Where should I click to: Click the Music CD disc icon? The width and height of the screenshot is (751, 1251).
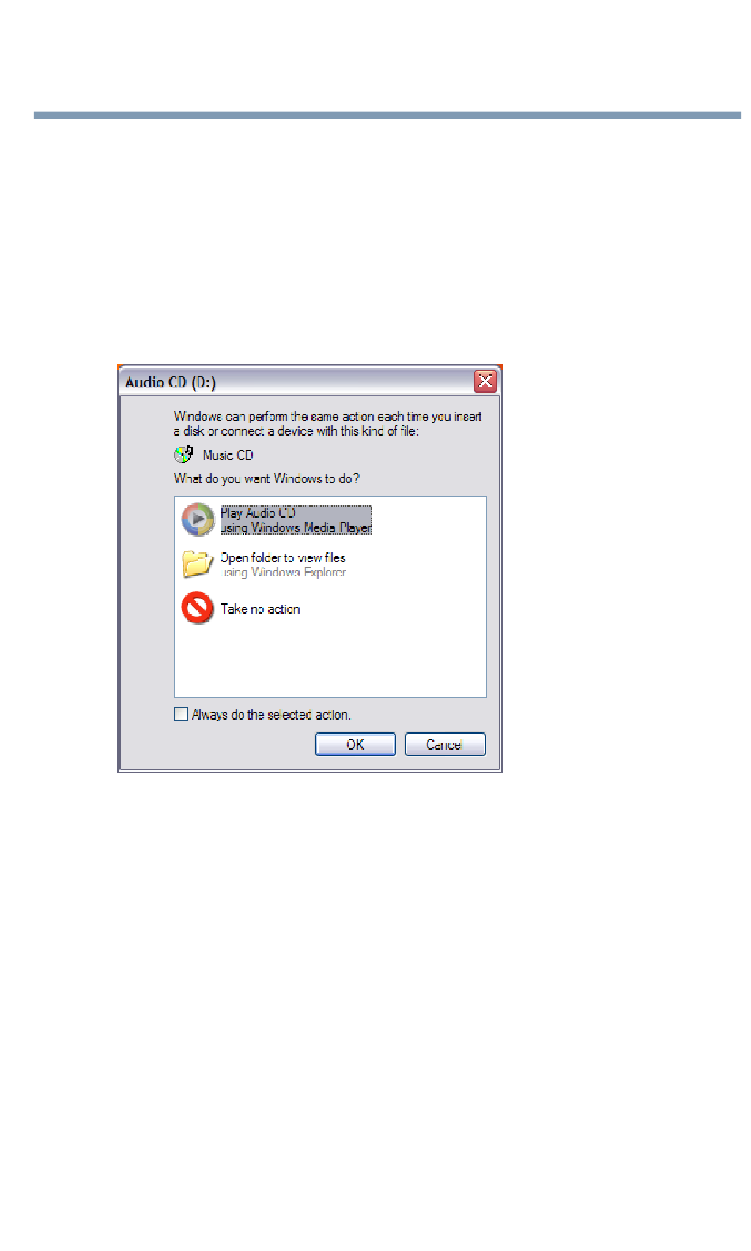pyautogui.click(x=183, y=455)
